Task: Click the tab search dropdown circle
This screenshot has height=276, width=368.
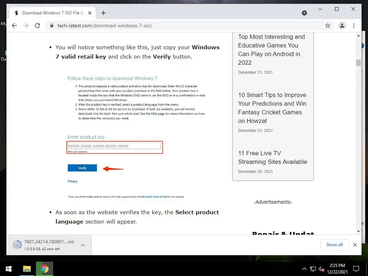Action: pyautogui.click(x=304, y=13)
